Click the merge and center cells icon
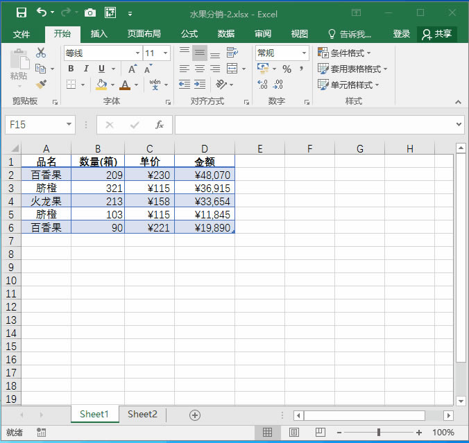Viewport: 469px width, 443px height. pos(232,69)
